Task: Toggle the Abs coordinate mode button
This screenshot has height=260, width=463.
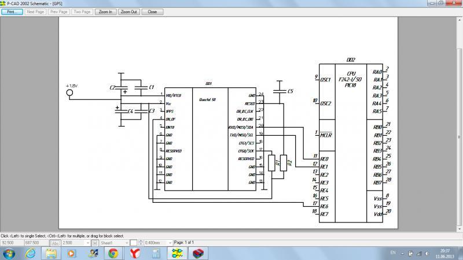Action: coord(56,243)
